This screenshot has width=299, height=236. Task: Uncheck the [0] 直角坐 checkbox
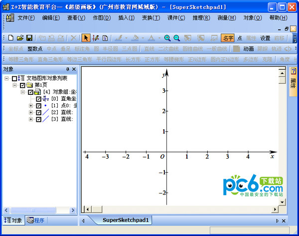(x=38, y=99)
